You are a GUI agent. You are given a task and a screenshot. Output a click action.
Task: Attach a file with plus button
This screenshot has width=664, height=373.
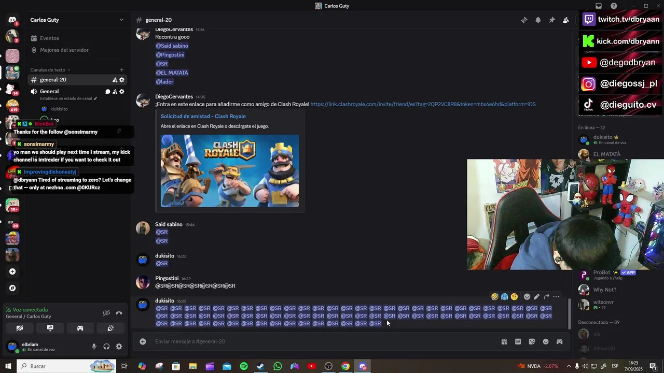tap(143, 341)
